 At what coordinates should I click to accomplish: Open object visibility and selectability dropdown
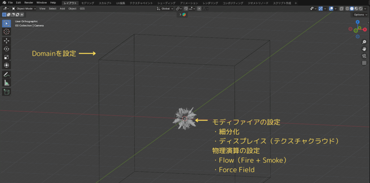[x=313, y=9]
